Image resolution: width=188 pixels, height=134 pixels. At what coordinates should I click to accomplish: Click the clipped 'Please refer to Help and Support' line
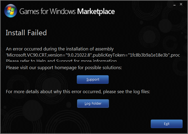coord(61,60)
